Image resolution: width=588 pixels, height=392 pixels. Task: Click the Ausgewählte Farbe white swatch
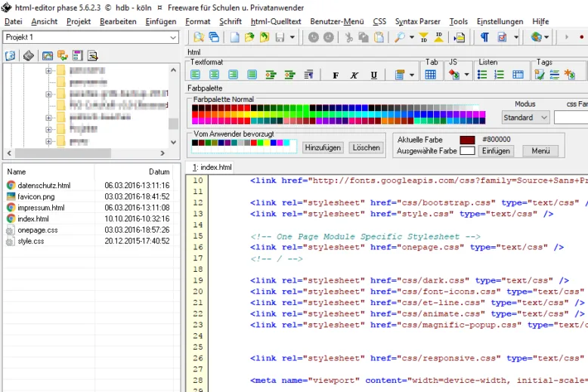coord(467,151)
